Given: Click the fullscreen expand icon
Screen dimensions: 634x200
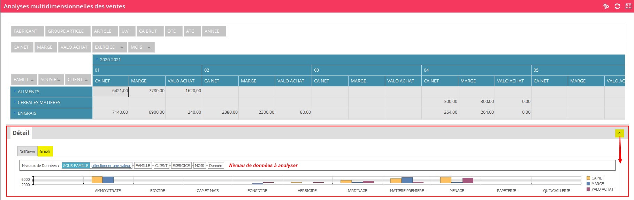Looking at the screenshot, I should tap(628, 6).
